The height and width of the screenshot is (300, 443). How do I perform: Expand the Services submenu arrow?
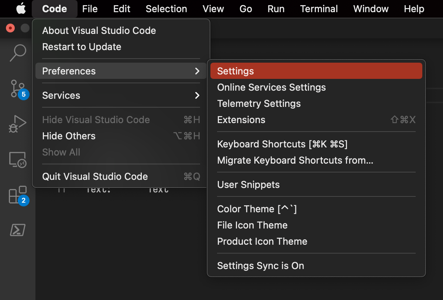pos(197,95)
